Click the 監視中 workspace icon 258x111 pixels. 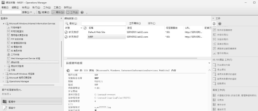(x=5, y=102)
